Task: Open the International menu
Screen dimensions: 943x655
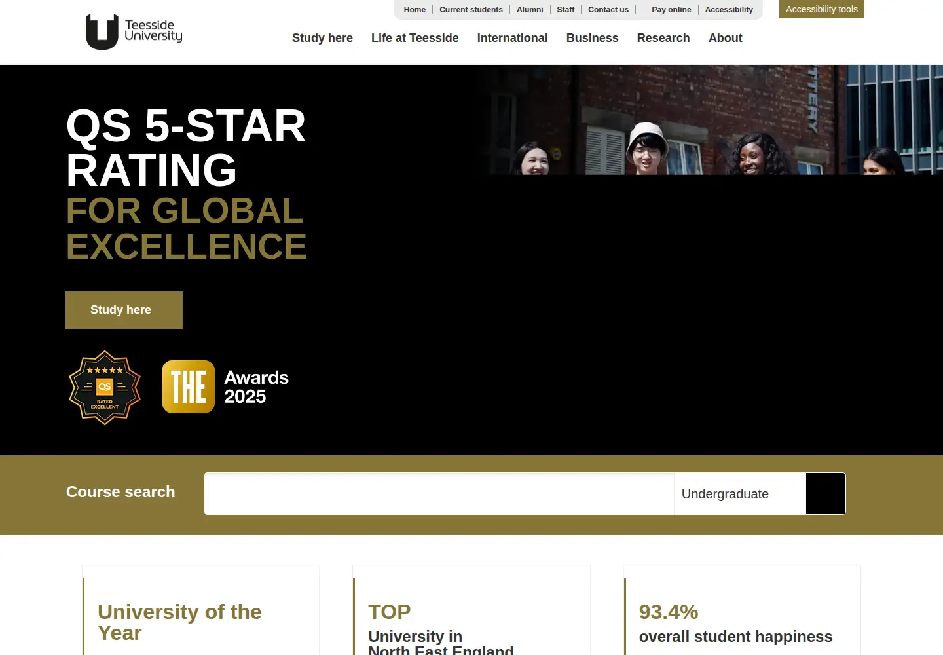Action: tap(512, 38)
